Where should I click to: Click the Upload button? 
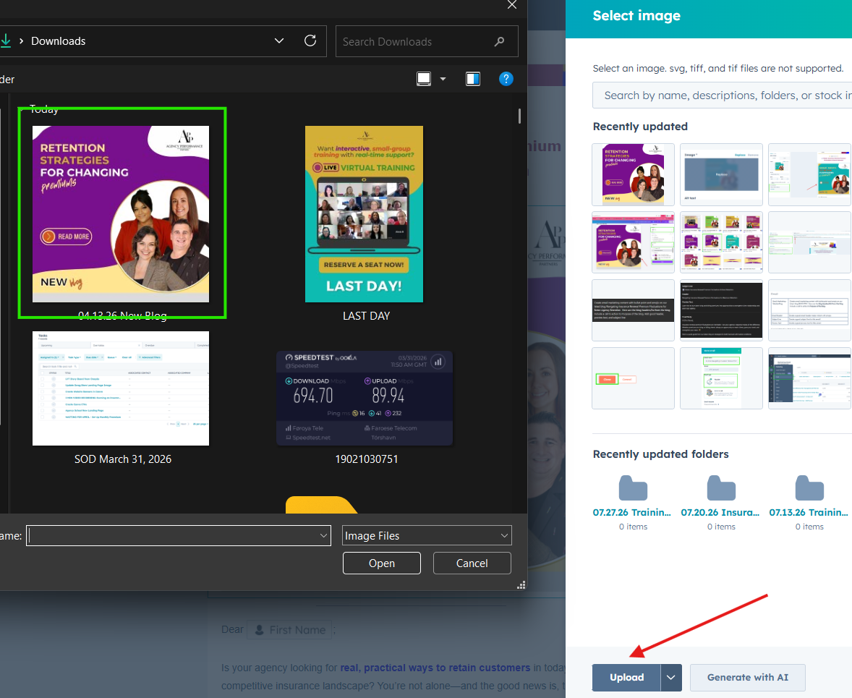pos(626,678)
